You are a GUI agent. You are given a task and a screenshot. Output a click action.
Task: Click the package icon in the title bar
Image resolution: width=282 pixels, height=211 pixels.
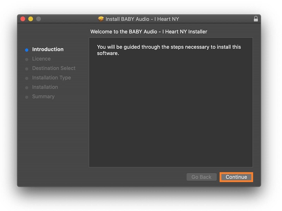[101, 19]
